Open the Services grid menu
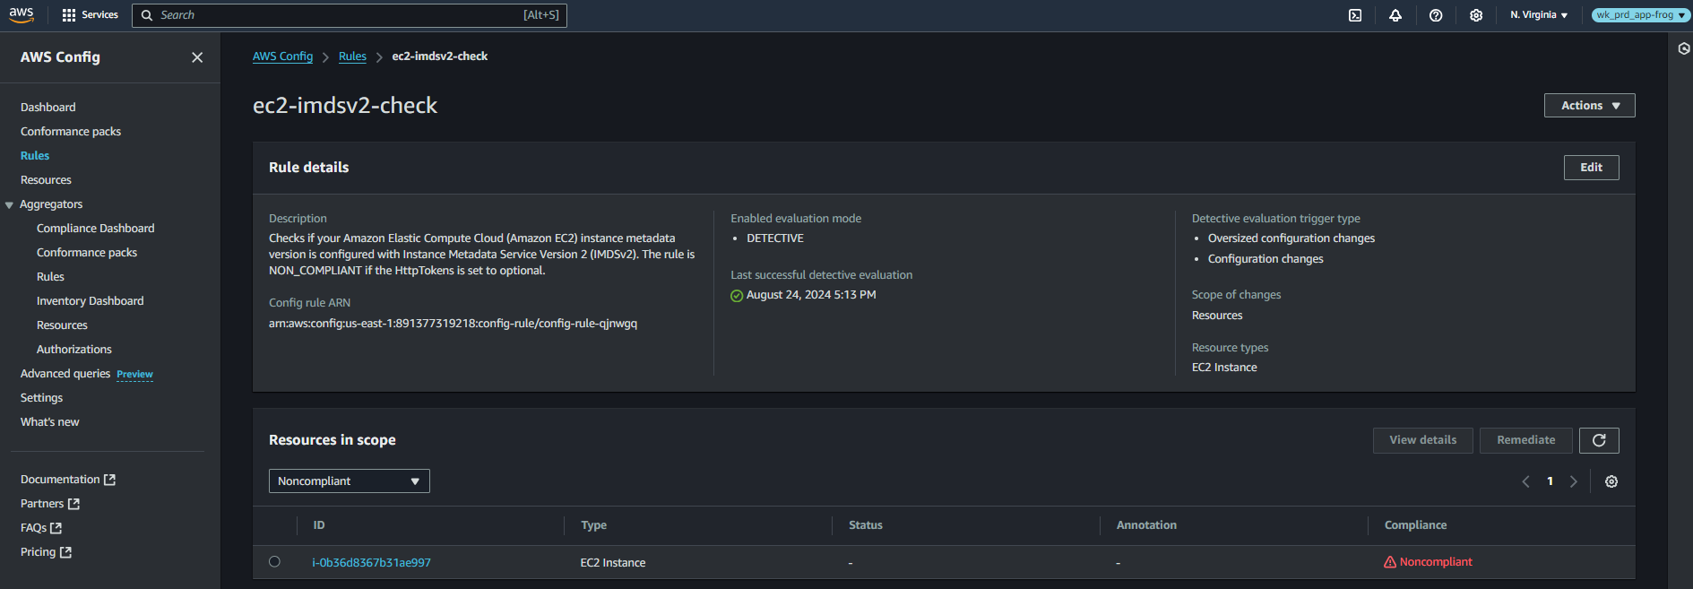 (91, 15)
